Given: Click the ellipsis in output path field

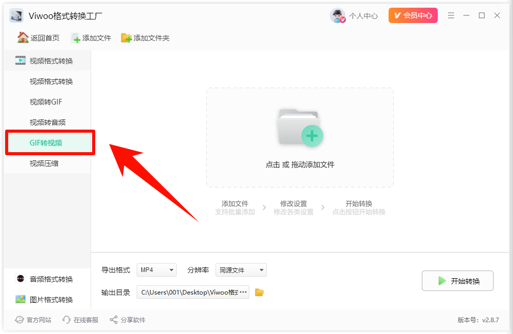Looking at the screenshot, I should click(243, 292).
